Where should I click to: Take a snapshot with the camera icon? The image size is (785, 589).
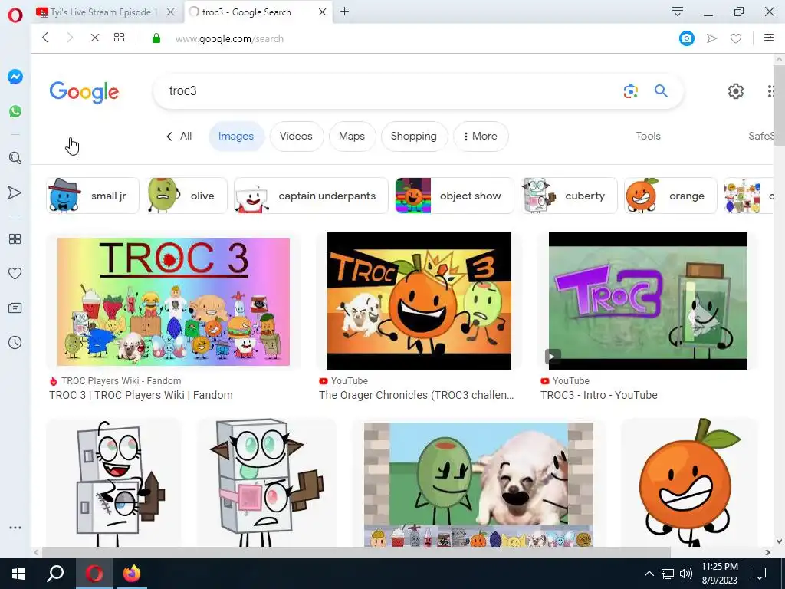coord(686,38)
